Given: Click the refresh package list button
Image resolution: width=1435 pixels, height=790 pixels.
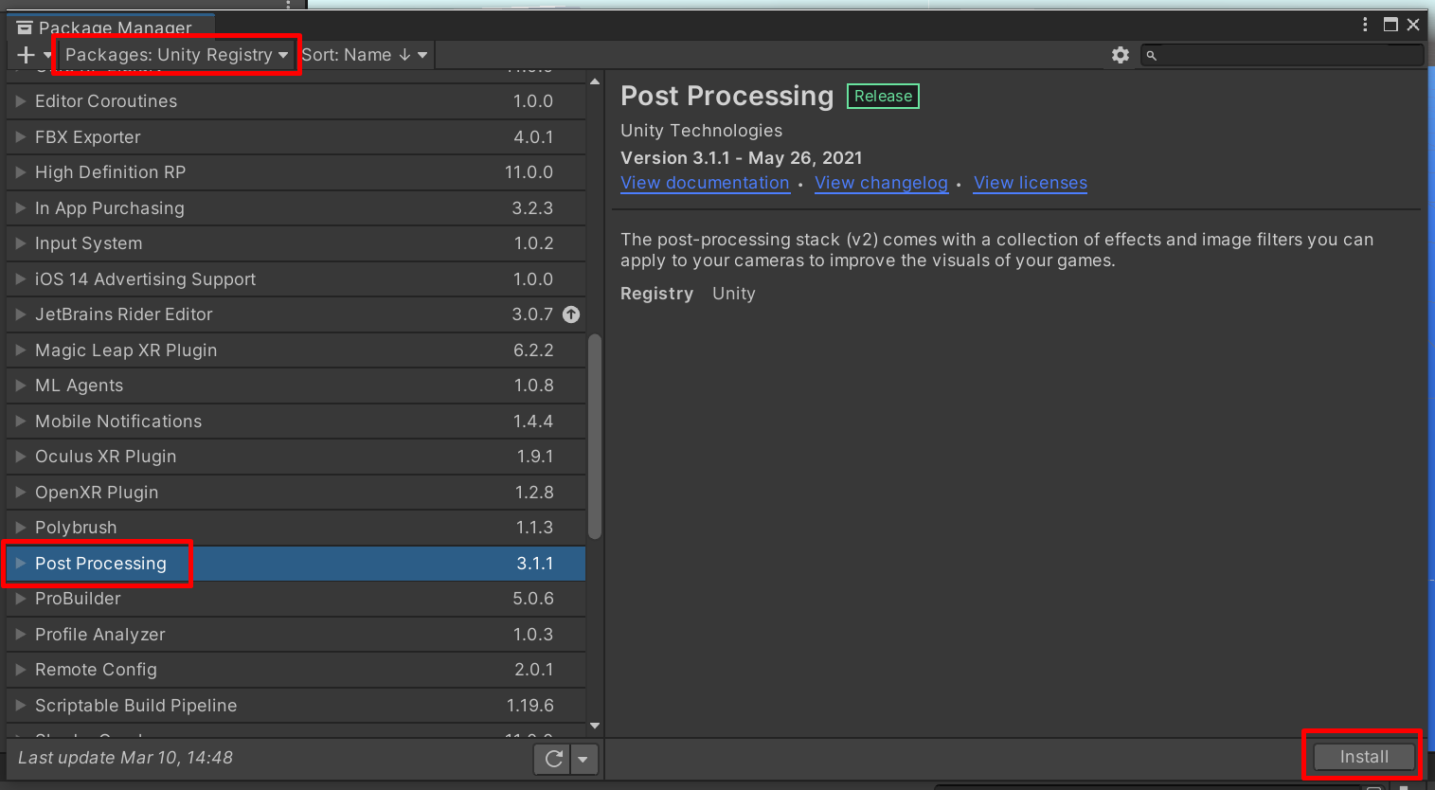Looking at the screenshot, I should pos(554,759).
